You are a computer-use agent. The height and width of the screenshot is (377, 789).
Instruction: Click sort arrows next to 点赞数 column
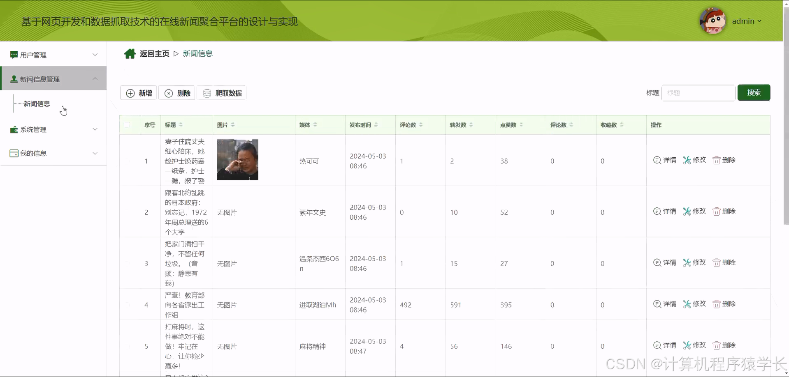pyautogui.click(x=521, y=125)
